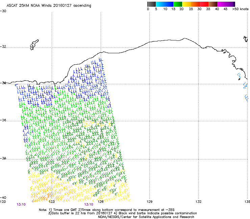This screenshot has width=250, height=219.
Task: Click the legend label '25'
Action: coord(191,9)
